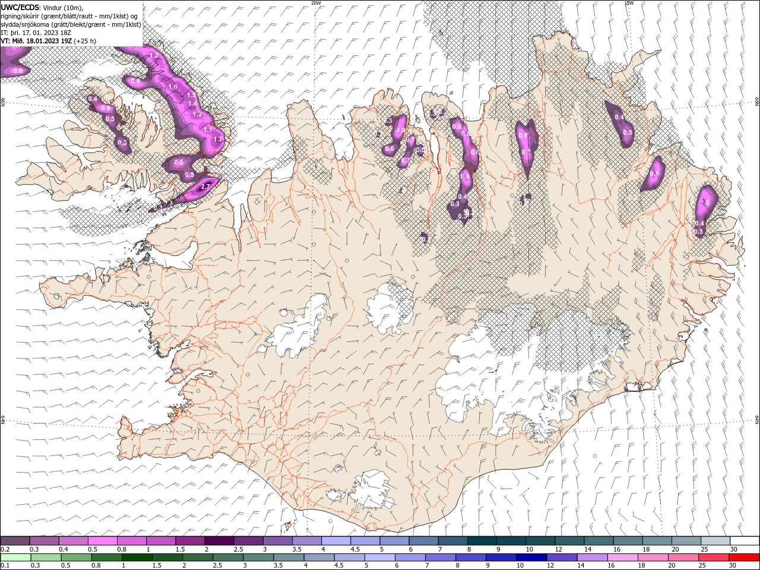Choose the lavender upper legend swatch between 4 and 4.5

click(x=335, y=540)
